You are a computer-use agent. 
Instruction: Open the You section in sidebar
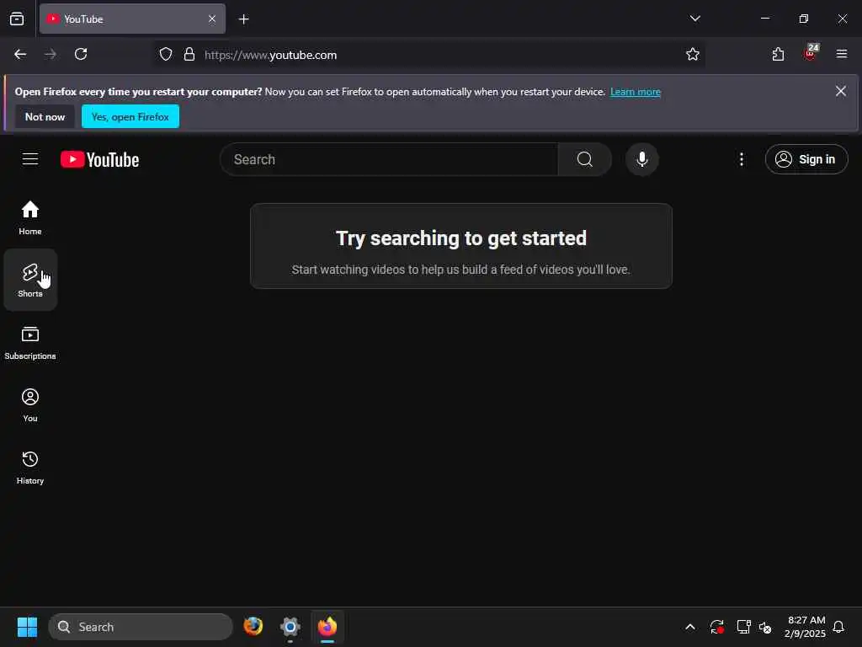click(30, 405)
